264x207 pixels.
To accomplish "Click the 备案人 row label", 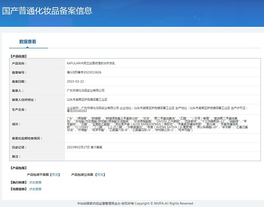I will point(18,90).
